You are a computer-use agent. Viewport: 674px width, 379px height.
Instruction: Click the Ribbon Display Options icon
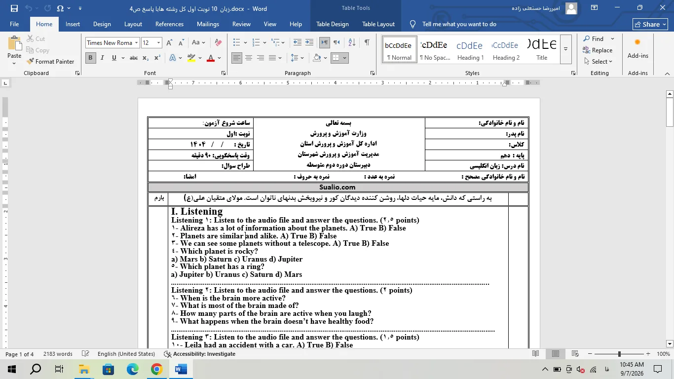595,8
